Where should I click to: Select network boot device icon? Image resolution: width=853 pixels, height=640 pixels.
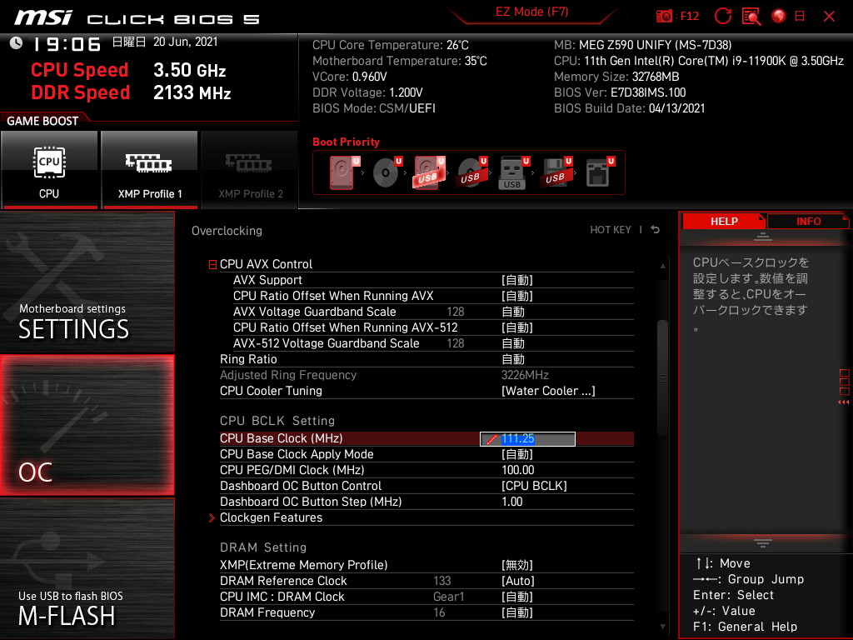pyautogui.click(x=598, y=172)
